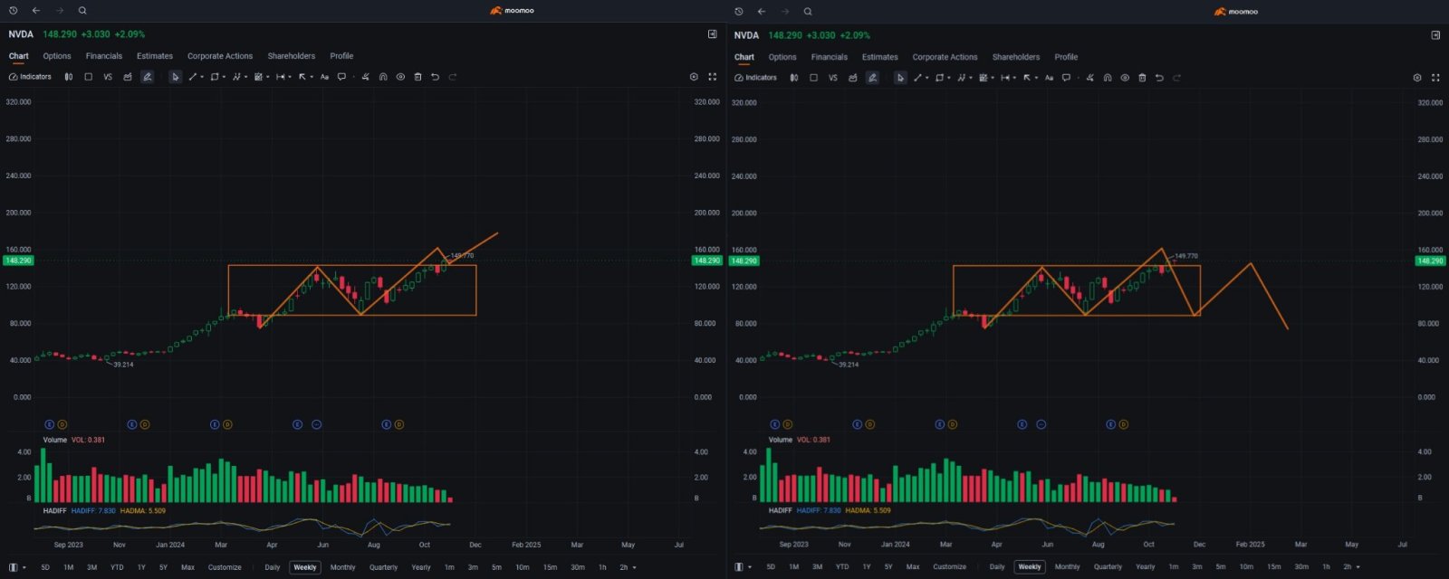
Task: Select the cursor pointer tool in left chart
Action: [x=175, y=77]
